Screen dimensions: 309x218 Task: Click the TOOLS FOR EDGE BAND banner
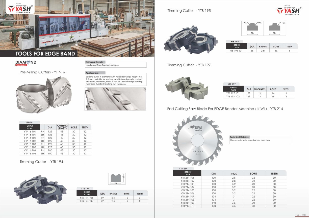coord(45,53)
